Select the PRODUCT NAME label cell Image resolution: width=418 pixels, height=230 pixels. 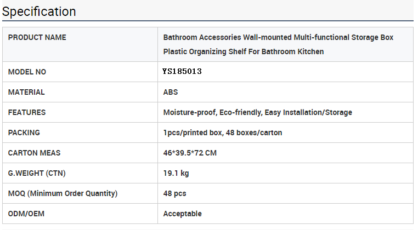80,44
